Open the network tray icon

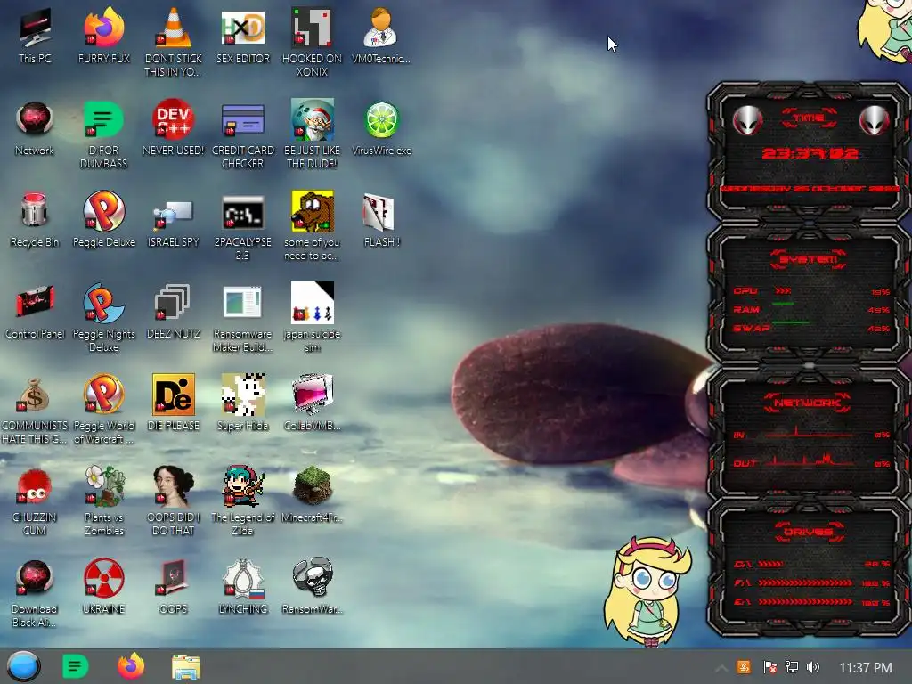click(x=792, y=667)
